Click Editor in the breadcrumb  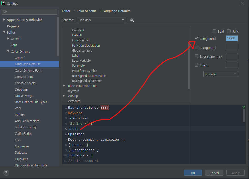pyautogui.click(x=66, y=11)
